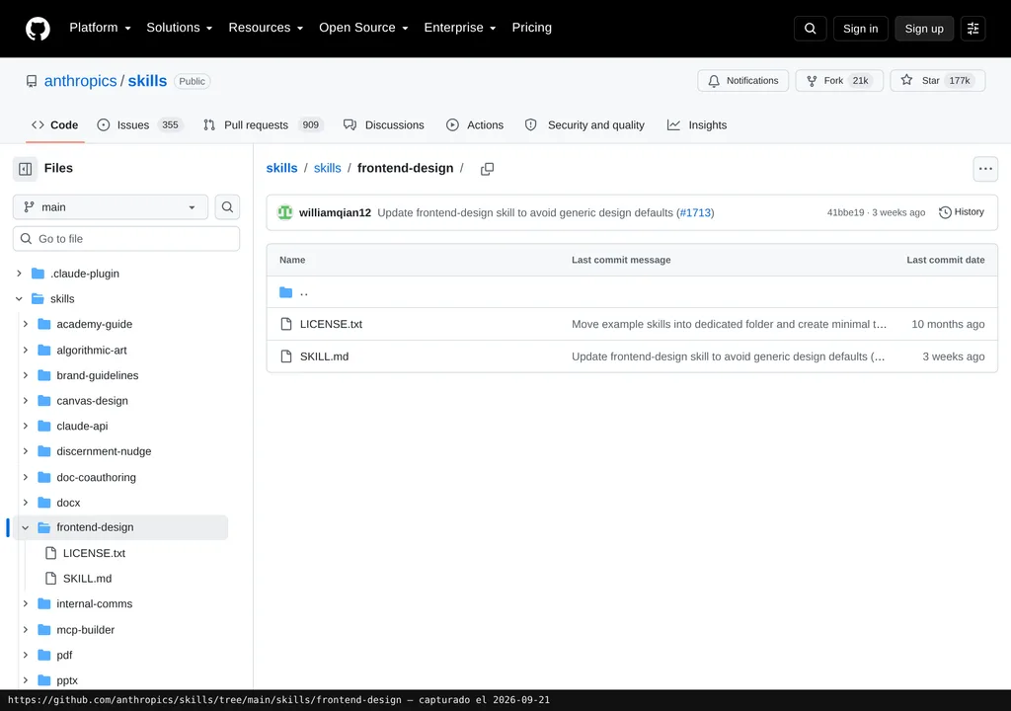Open the search magnifier in header
Screen dimensions: 1011x711
coord(810,29)
